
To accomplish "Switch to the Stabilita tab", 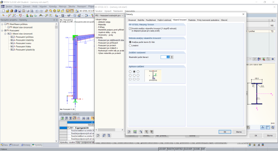I will coord(141,20).
